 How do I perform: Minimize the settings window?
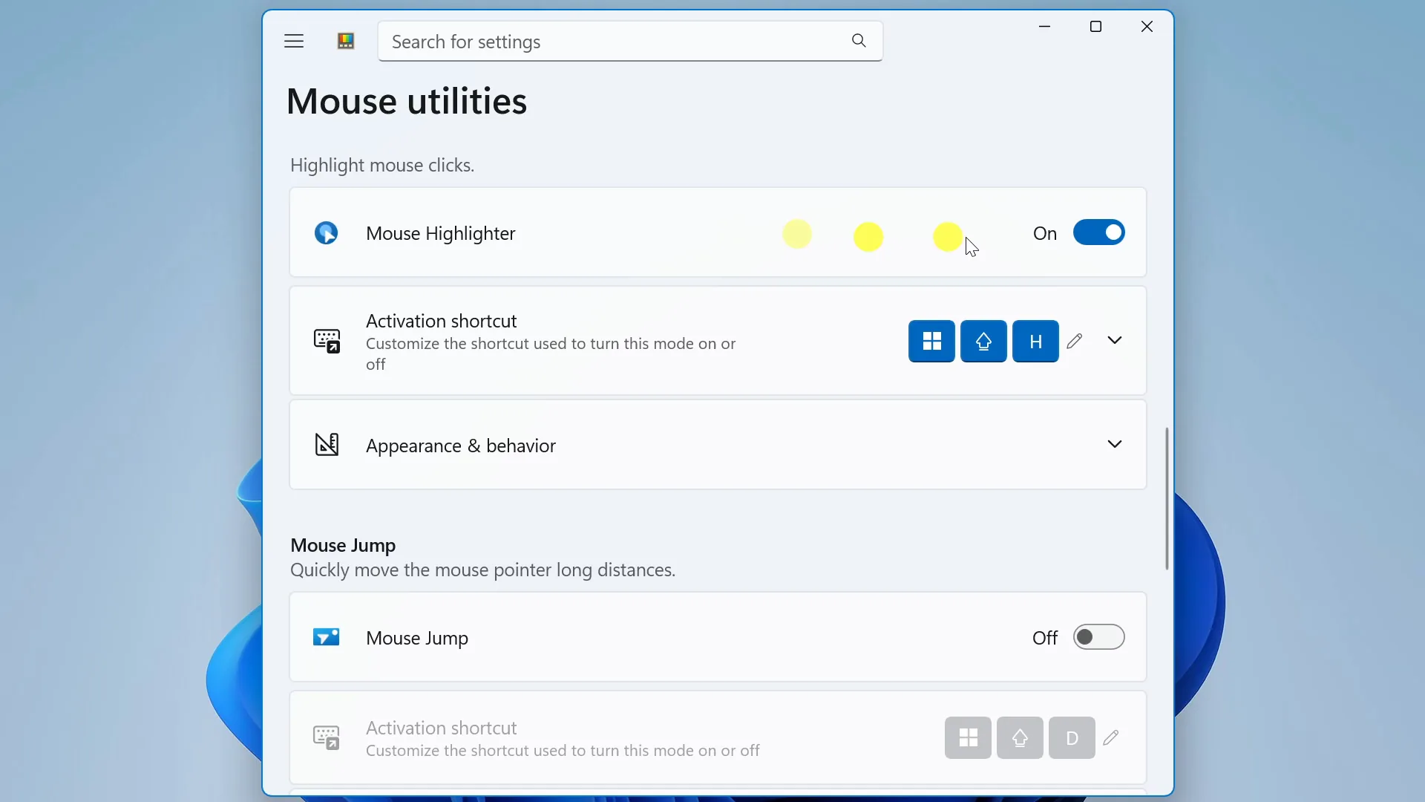point(1044,27)
